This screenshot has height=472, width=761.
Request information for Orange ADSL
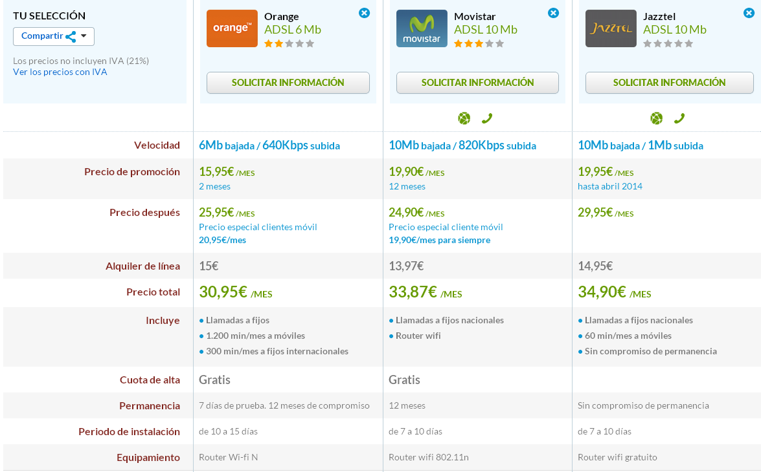[x=288, y=83]
